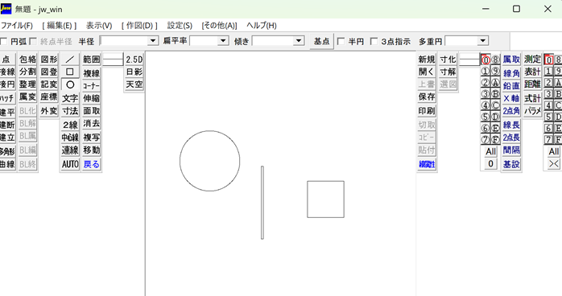Select the 範囲 range selection tool
562x296 pixels.
[x=92, y=60]
